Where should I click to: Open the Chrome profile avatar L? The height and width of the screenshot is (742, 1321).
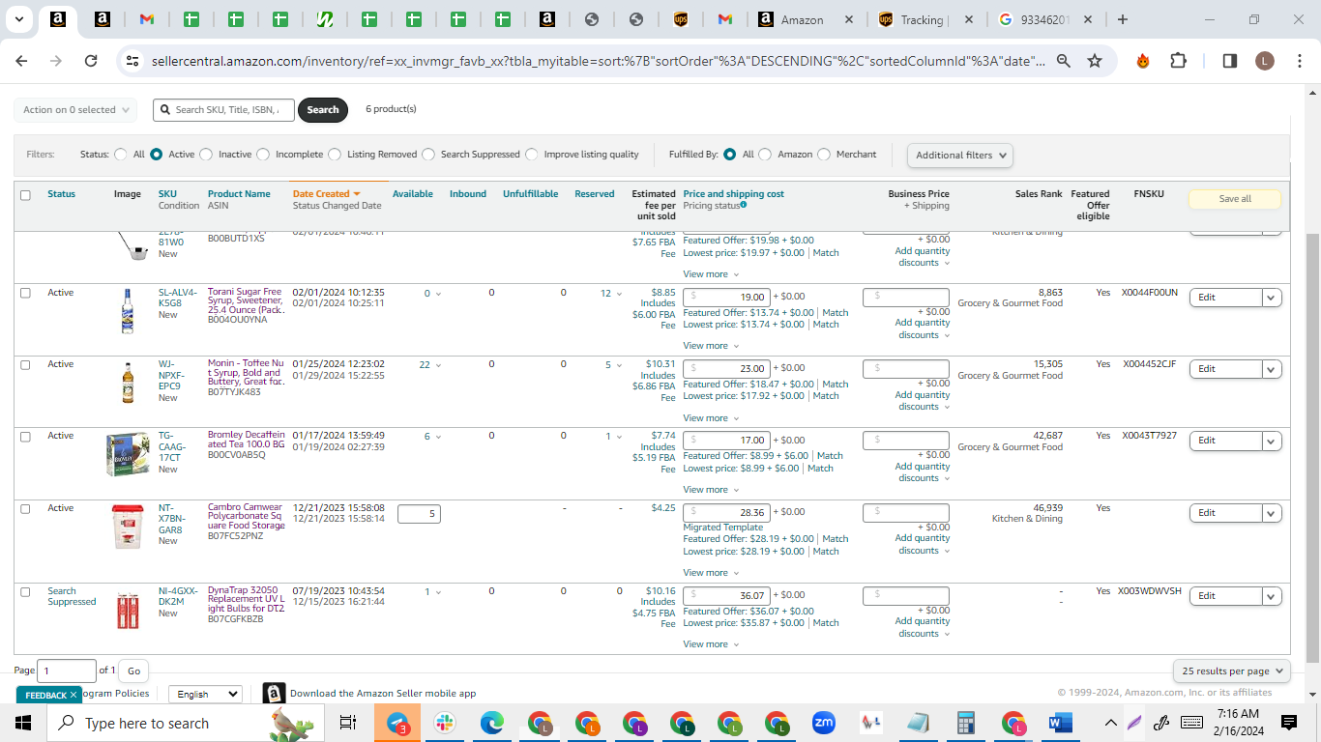[x=1265, y=61]
